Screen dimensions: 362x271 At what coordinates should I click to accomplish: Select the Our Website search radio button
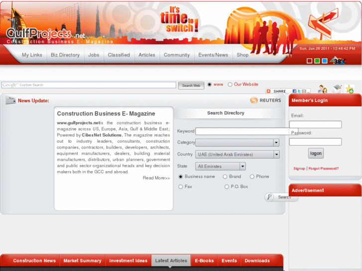point(230,85)
